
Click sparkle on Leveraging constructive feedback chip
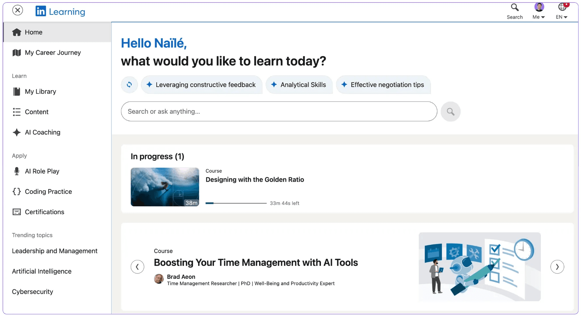[x=149, y=85]
